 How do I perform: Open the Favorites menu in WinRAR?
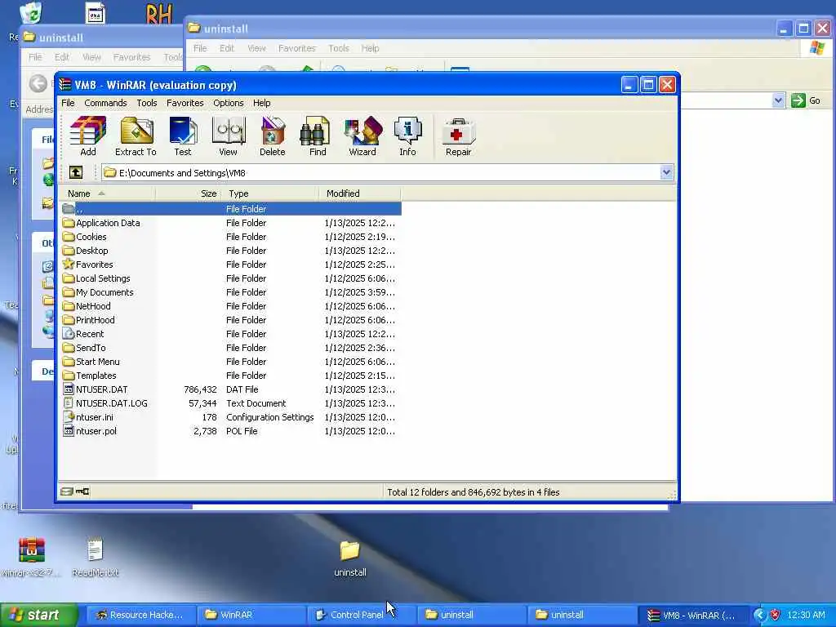click(185, 103)
